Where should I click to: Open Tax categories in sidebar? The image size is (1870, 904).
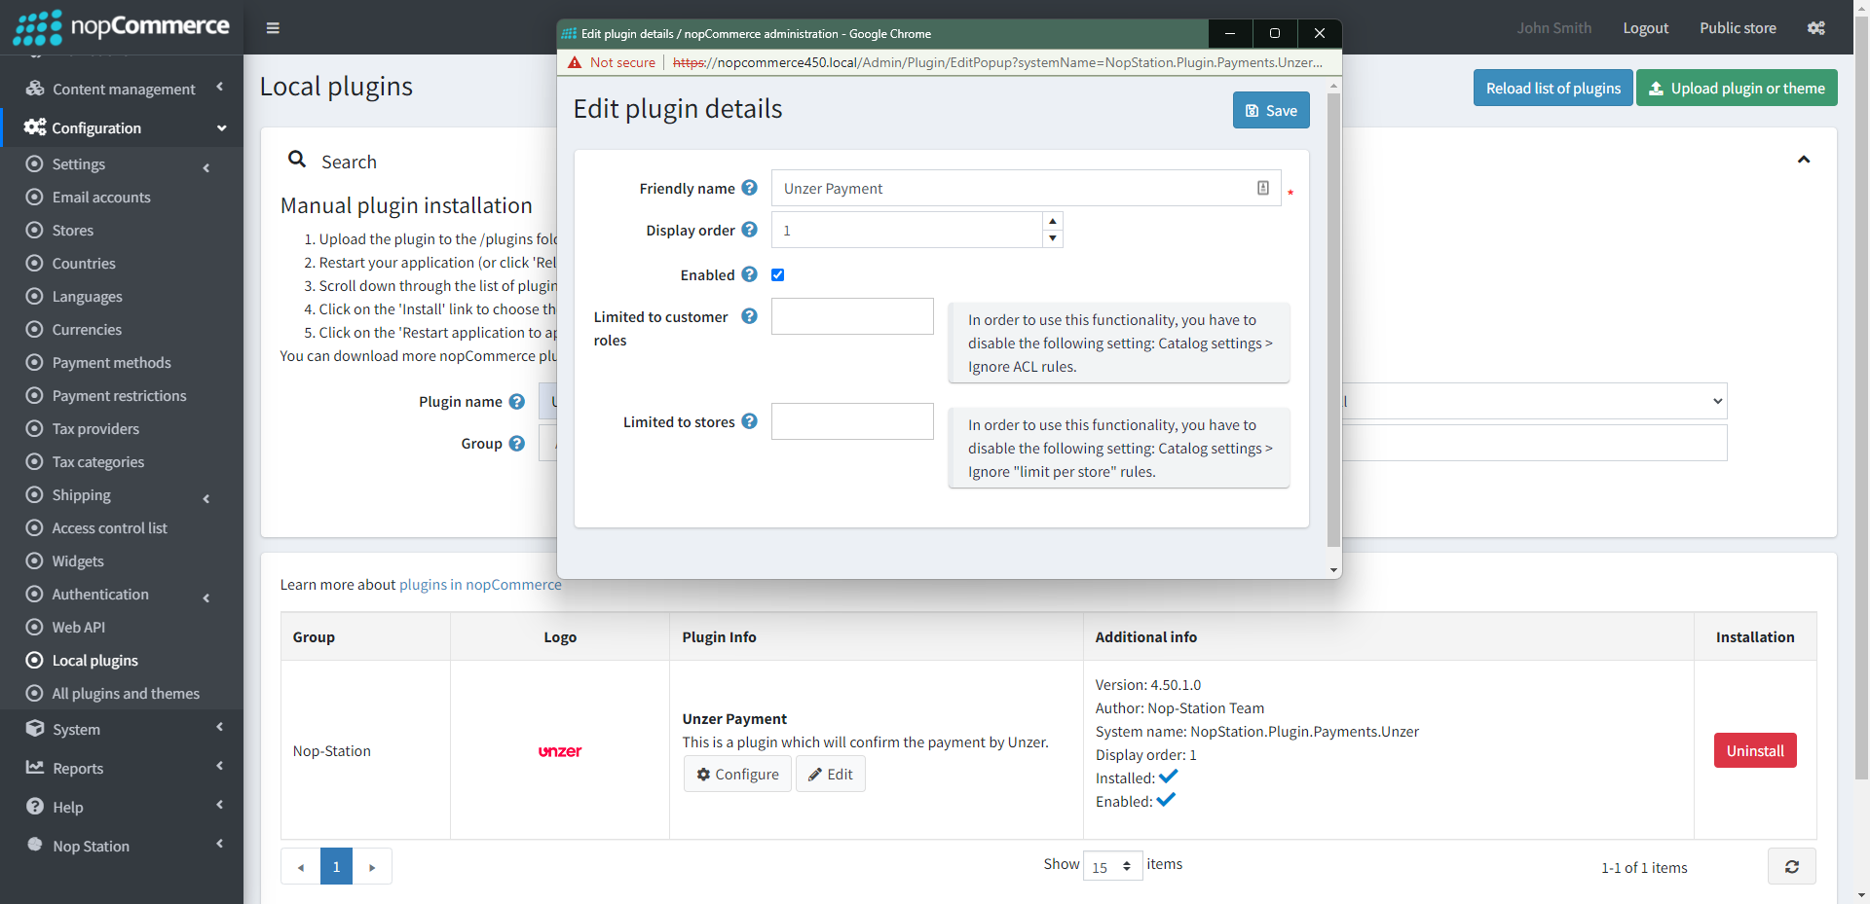[97, 462]
